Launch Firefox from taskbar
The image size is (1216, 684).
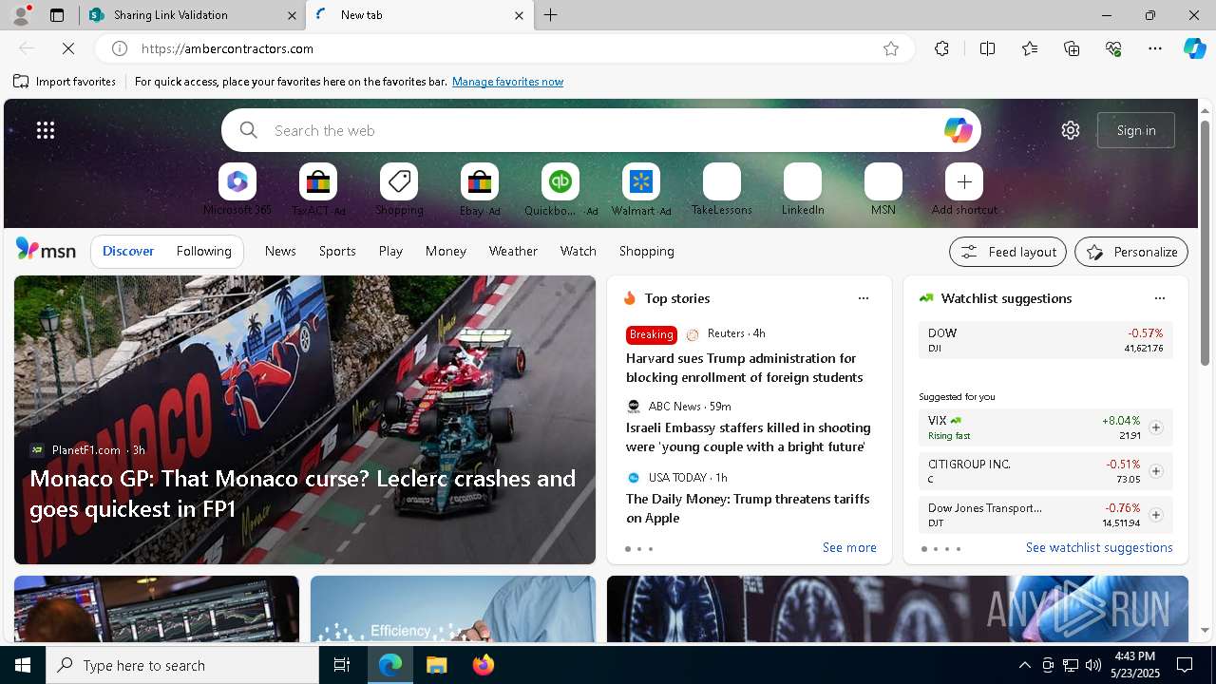pos(484,665)
